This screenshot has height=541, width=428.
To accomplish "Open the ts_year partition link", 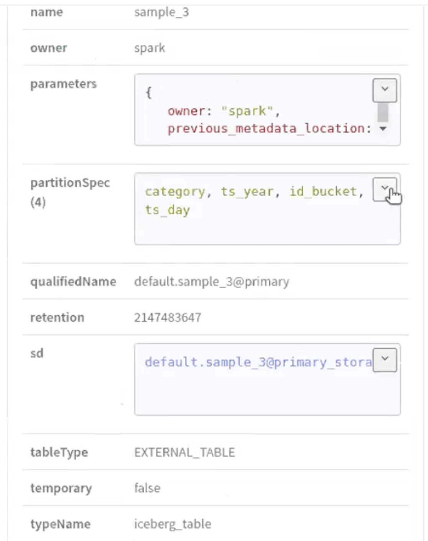I will tap(247, 191).
